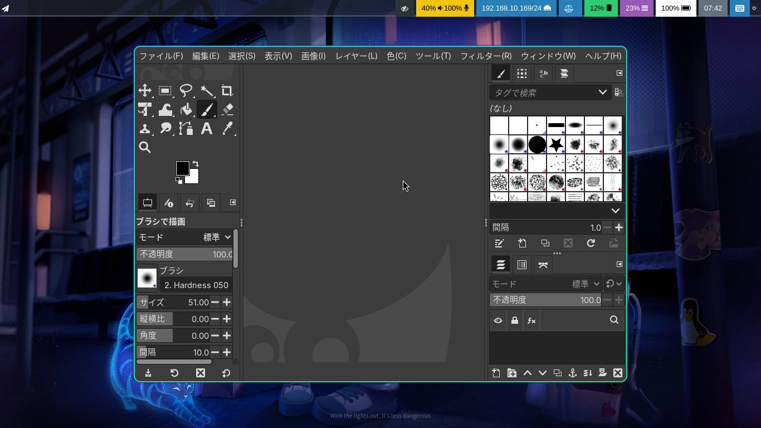Screen dimensions: 761x428
Task: Select the Fuzzy Select magic wand tool
Action: pyautogui.click(x=207, y=91)
